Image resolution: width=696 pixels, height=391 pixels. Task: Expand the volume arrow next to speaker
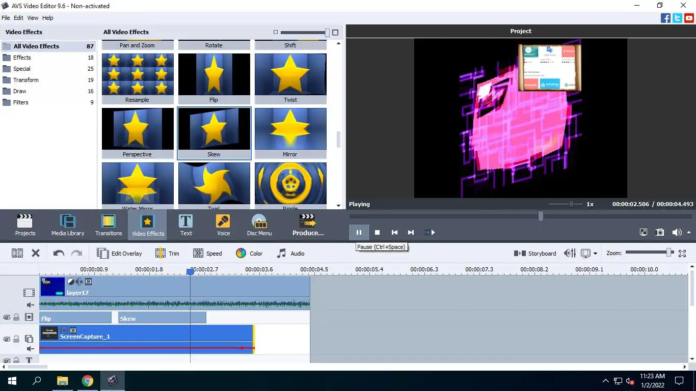pos(689,232)
